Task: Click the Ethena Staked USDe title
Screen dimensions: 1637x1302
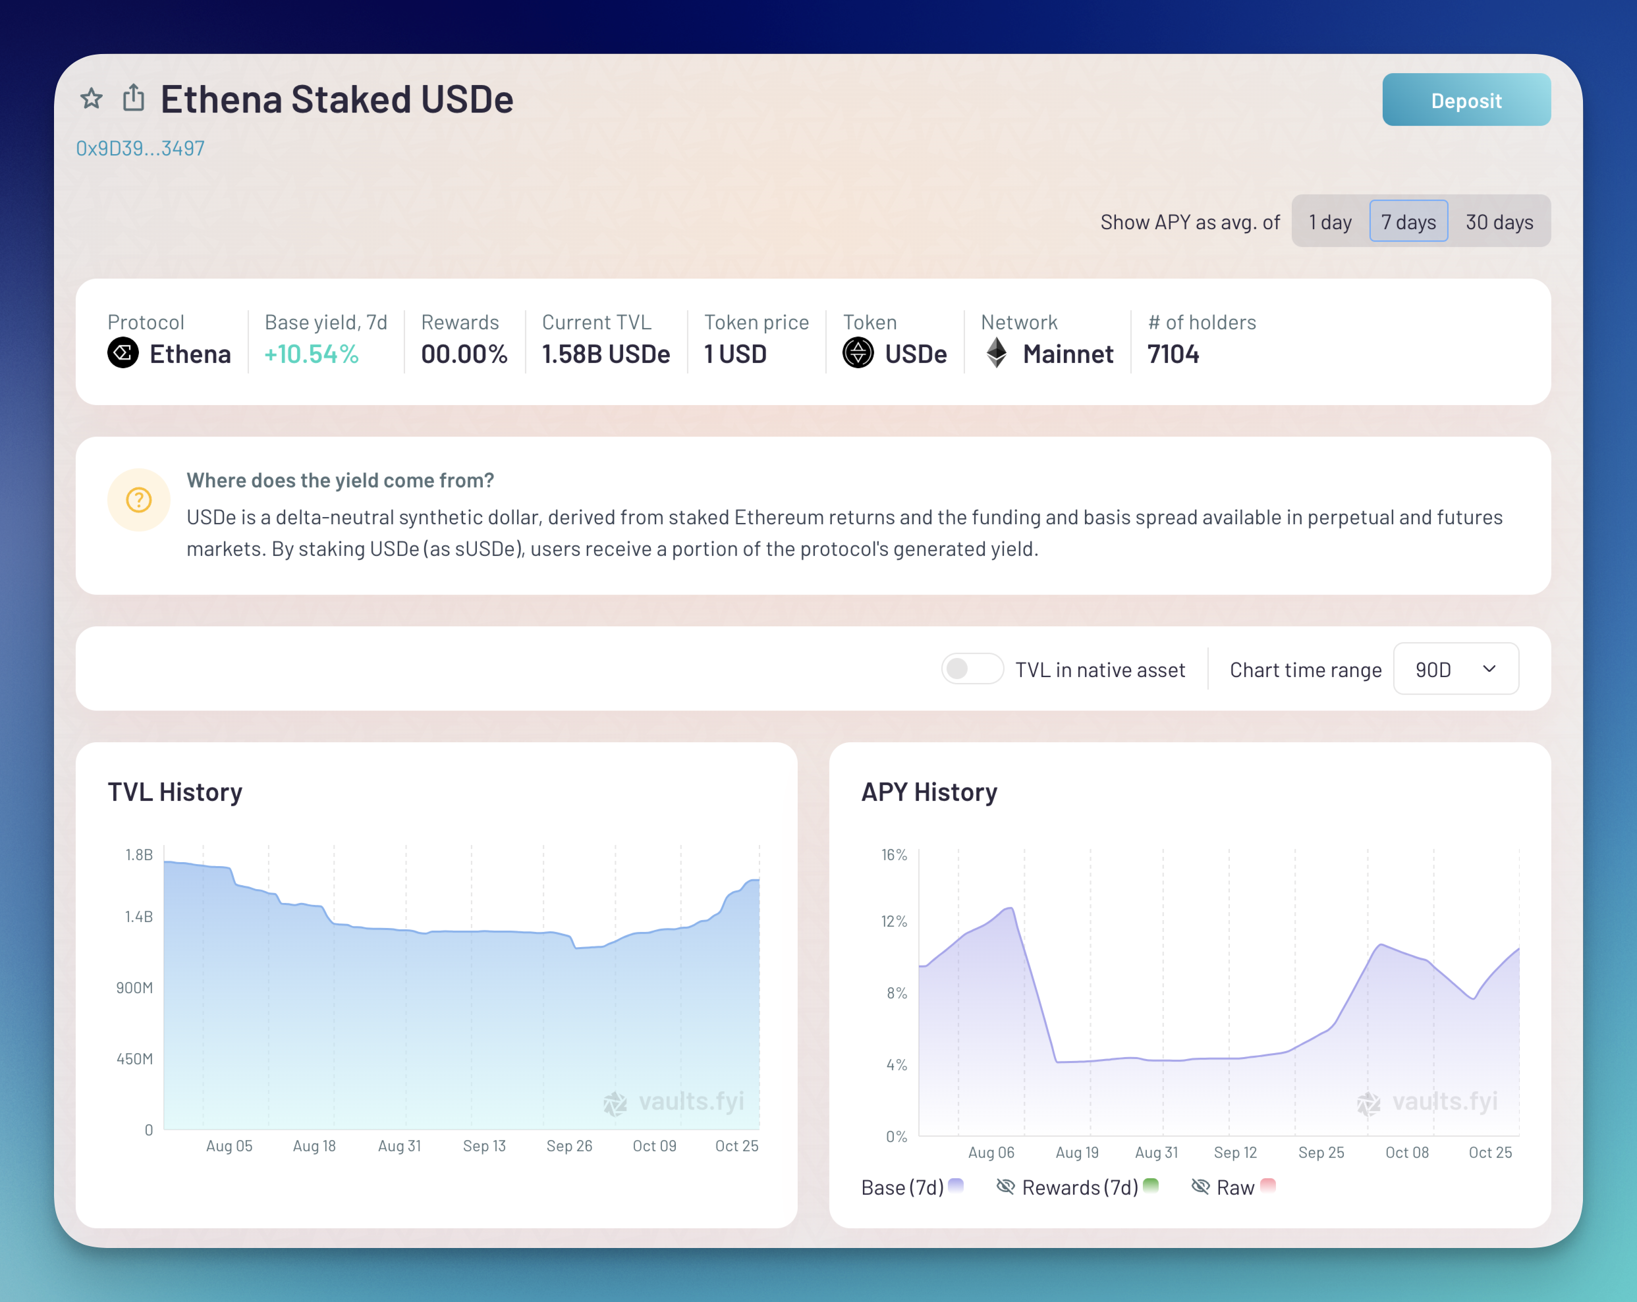Action: [x=337, y=99]
